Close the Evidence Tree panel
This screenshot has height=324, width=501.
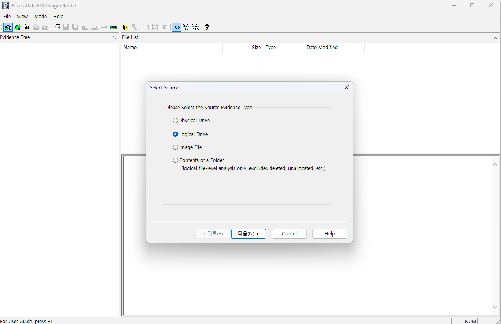click(115, 37)
